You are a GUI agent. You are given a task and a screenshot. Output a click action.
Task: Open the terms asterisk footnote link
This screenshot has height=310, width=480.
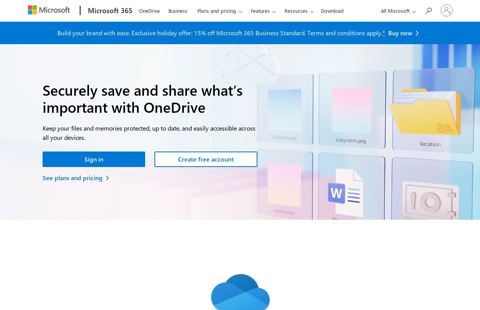click(x=384, y=33)
